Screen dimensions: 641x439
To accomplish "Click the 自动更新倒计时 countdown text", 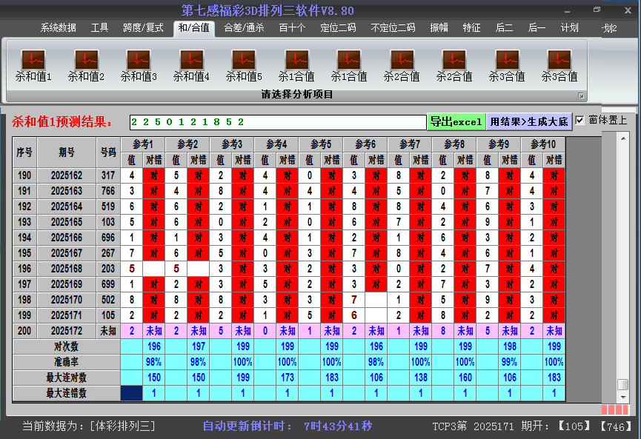I will tap(288, 426).
